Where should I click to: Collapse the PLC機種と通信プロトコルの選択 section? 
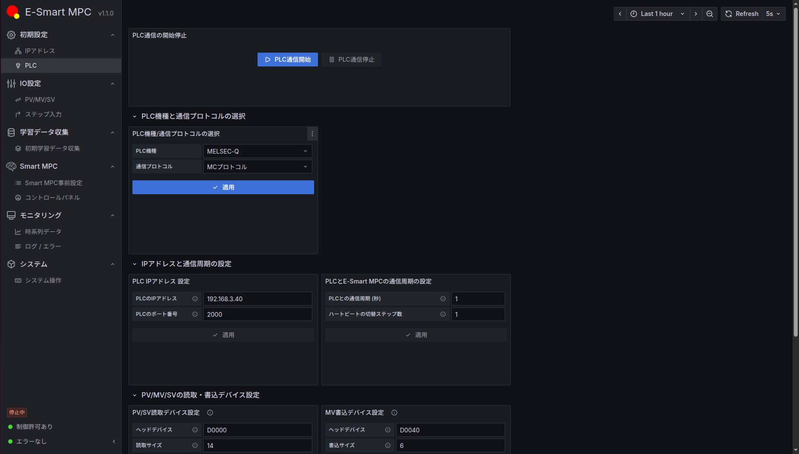click(x=135, y=117)
